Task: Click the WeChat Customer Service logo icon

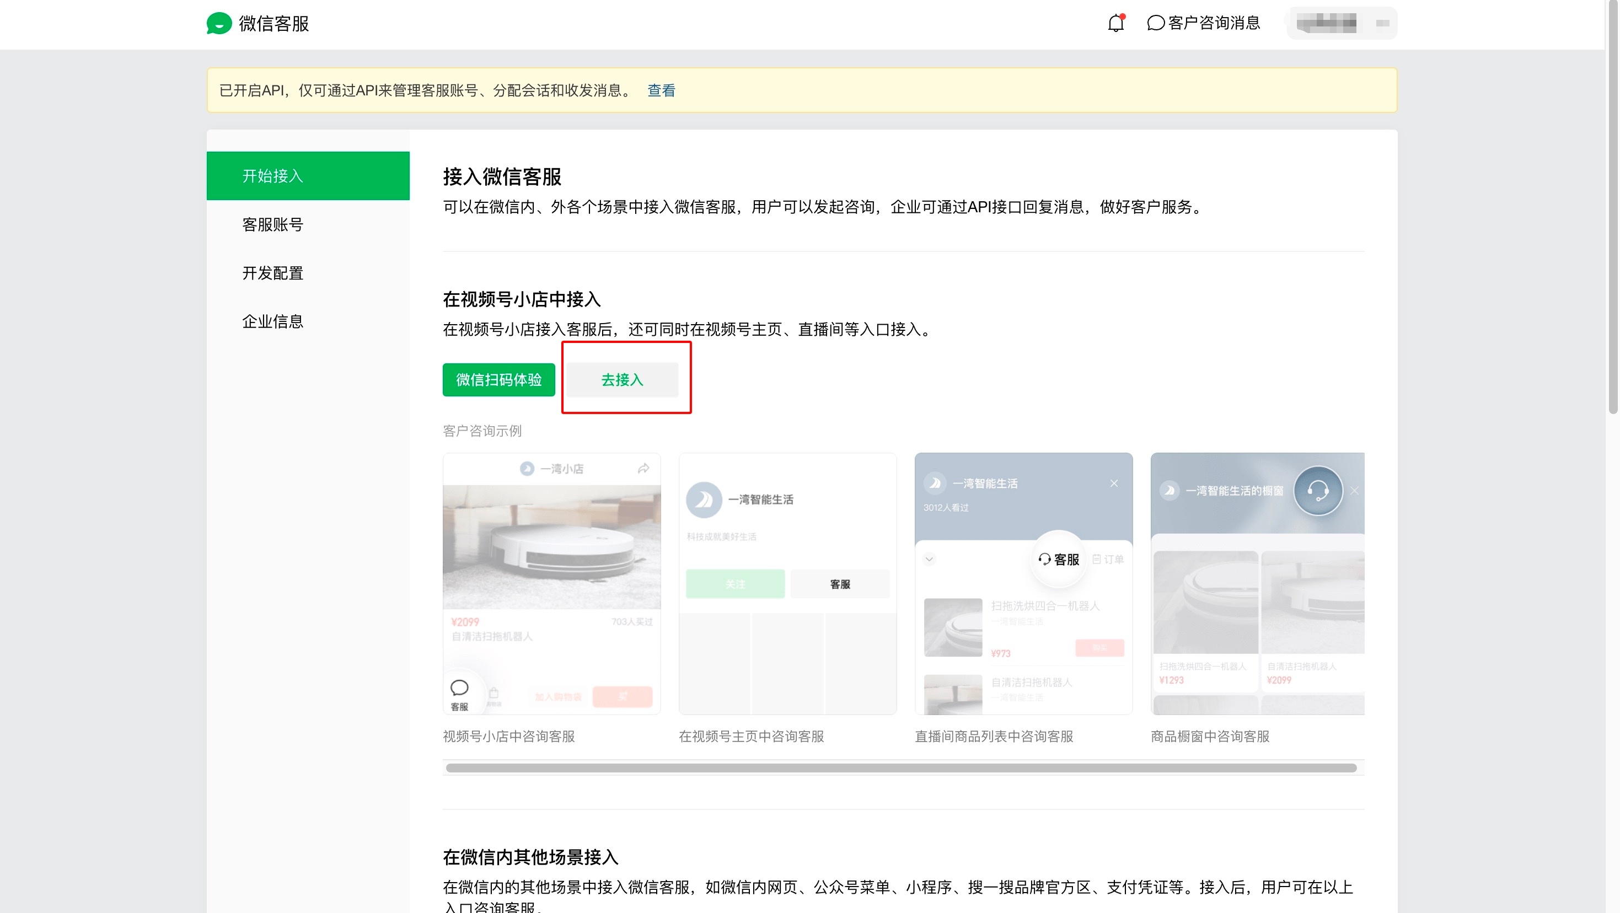Action: [x=219, y=23]
